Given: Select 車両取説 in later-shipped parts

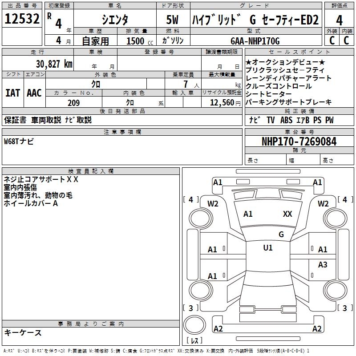Looking at the screenshot, I should click(x=46, y=120).
